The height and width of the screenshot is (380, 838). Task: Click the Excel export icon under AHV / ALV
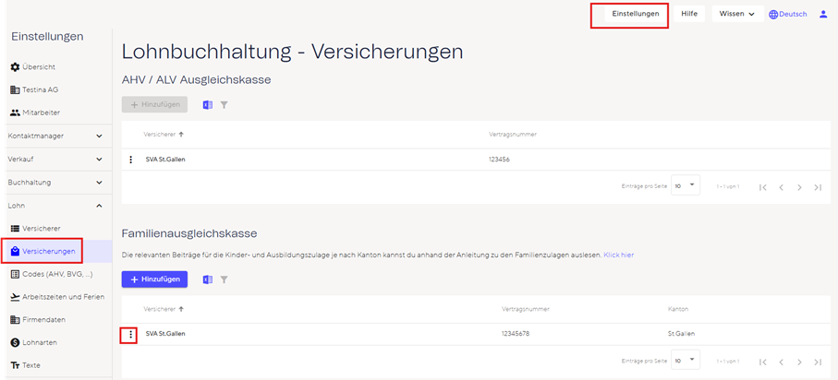(207, 105)
